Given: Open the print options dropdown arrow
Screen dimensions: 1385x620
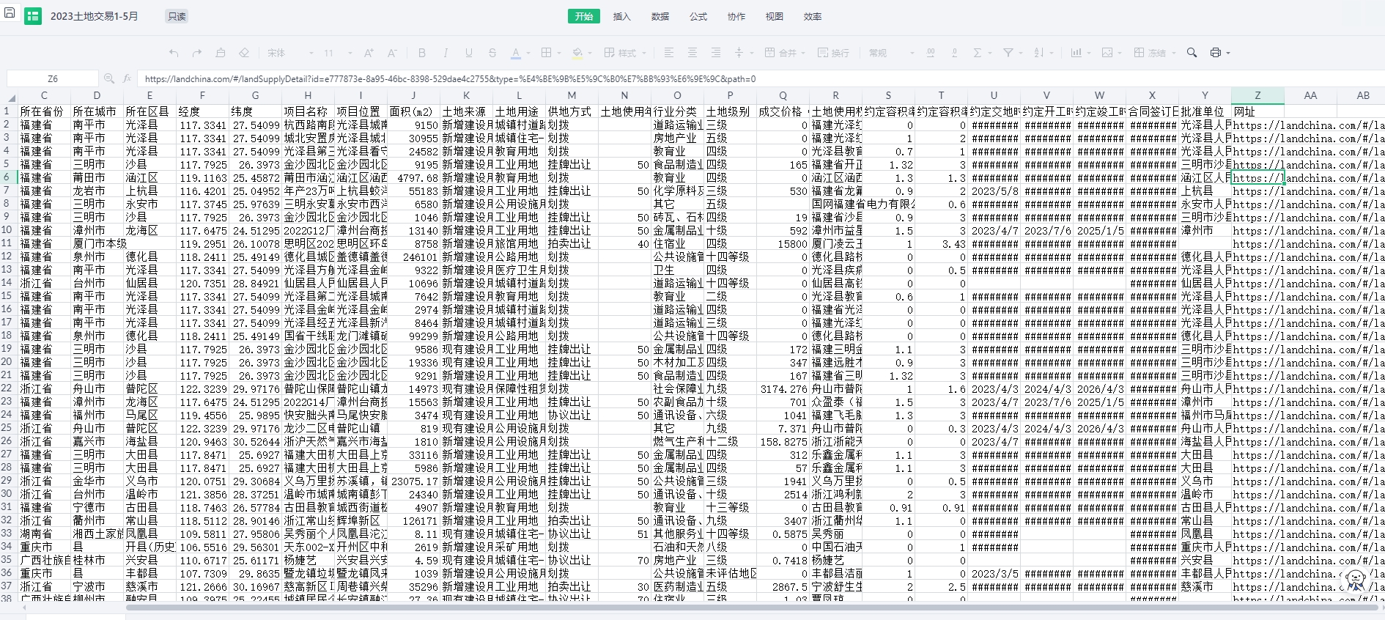Looking at the screenshot, I should [x=1228, y=53].
